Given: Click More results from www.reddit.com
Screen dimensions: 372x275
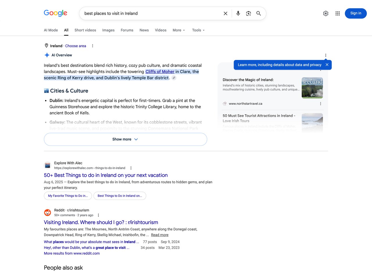Looking at the screenshot, I should pyautogui.click(x=72, y=253).
